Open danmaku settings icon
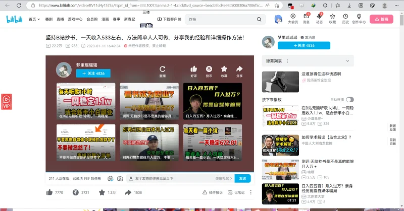The height and width of the screenshot is (211, 404). tap(120, 178)
